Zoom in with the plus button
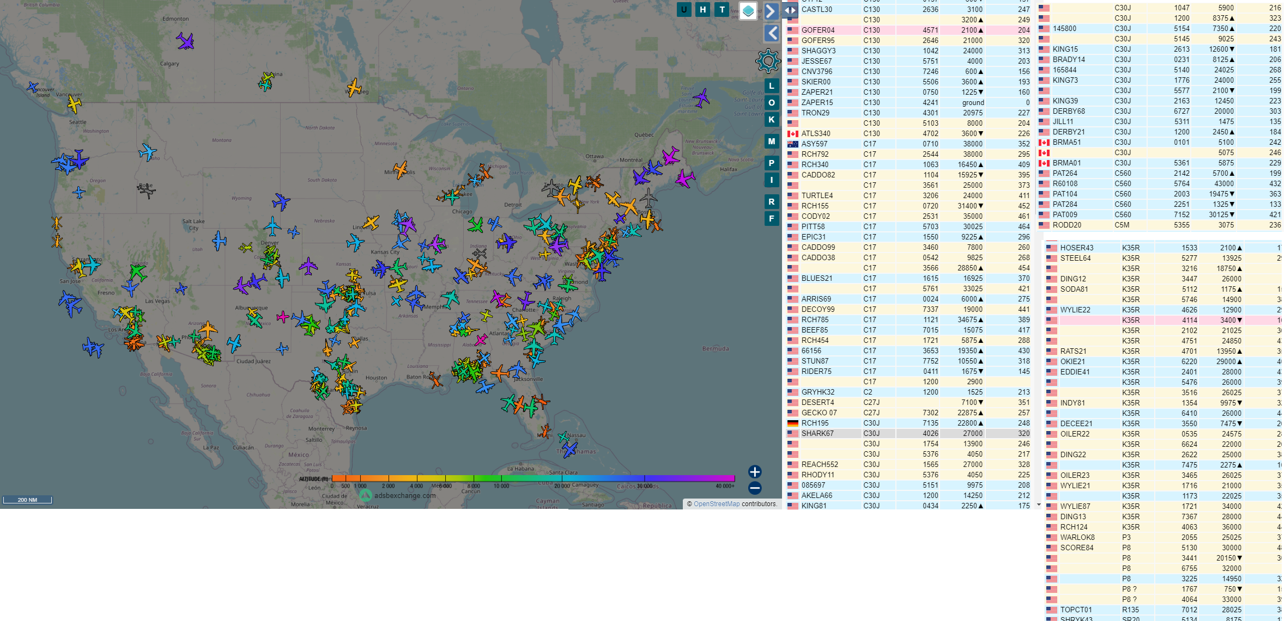The width and height of the screenshot is (1285, 621). point(755,471)
